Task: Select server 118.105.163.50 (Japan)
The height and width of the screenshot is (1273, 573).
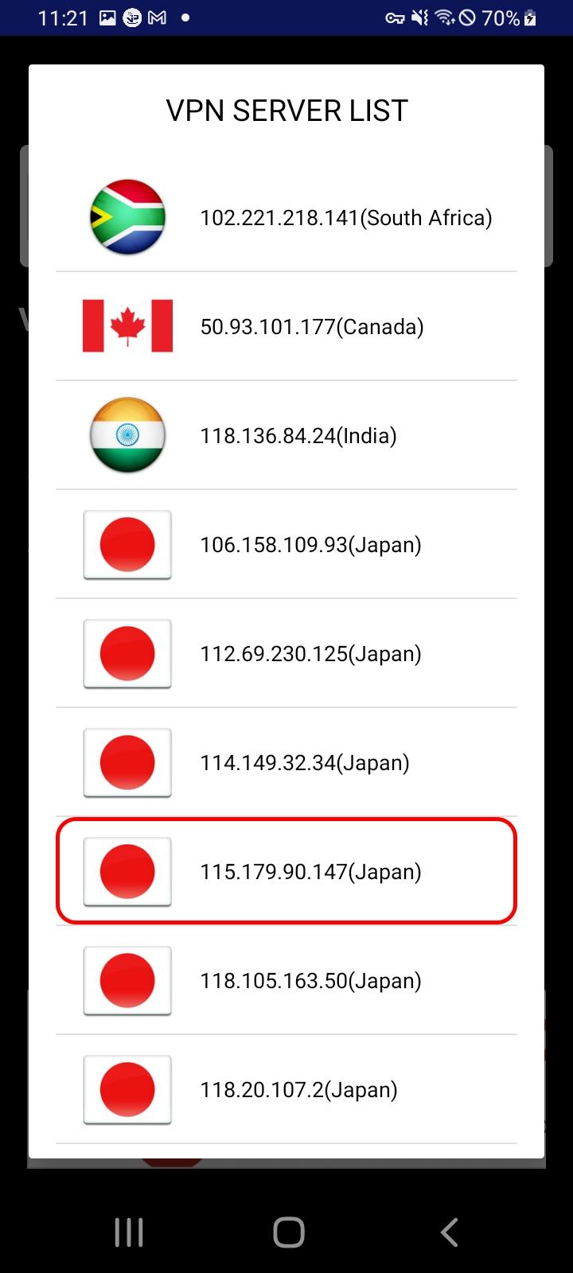Action: click(286, 980)
